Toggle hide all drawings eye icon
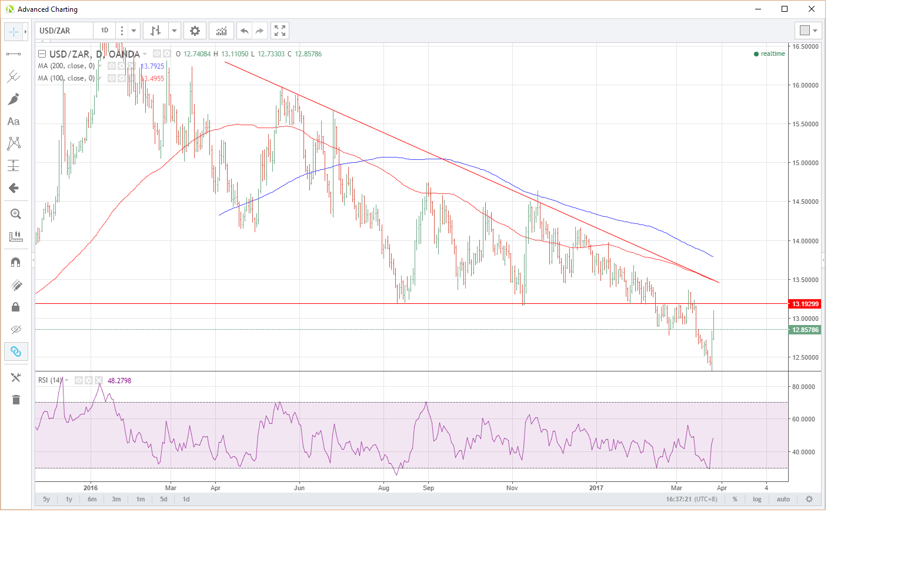 [x=16, y=329]
